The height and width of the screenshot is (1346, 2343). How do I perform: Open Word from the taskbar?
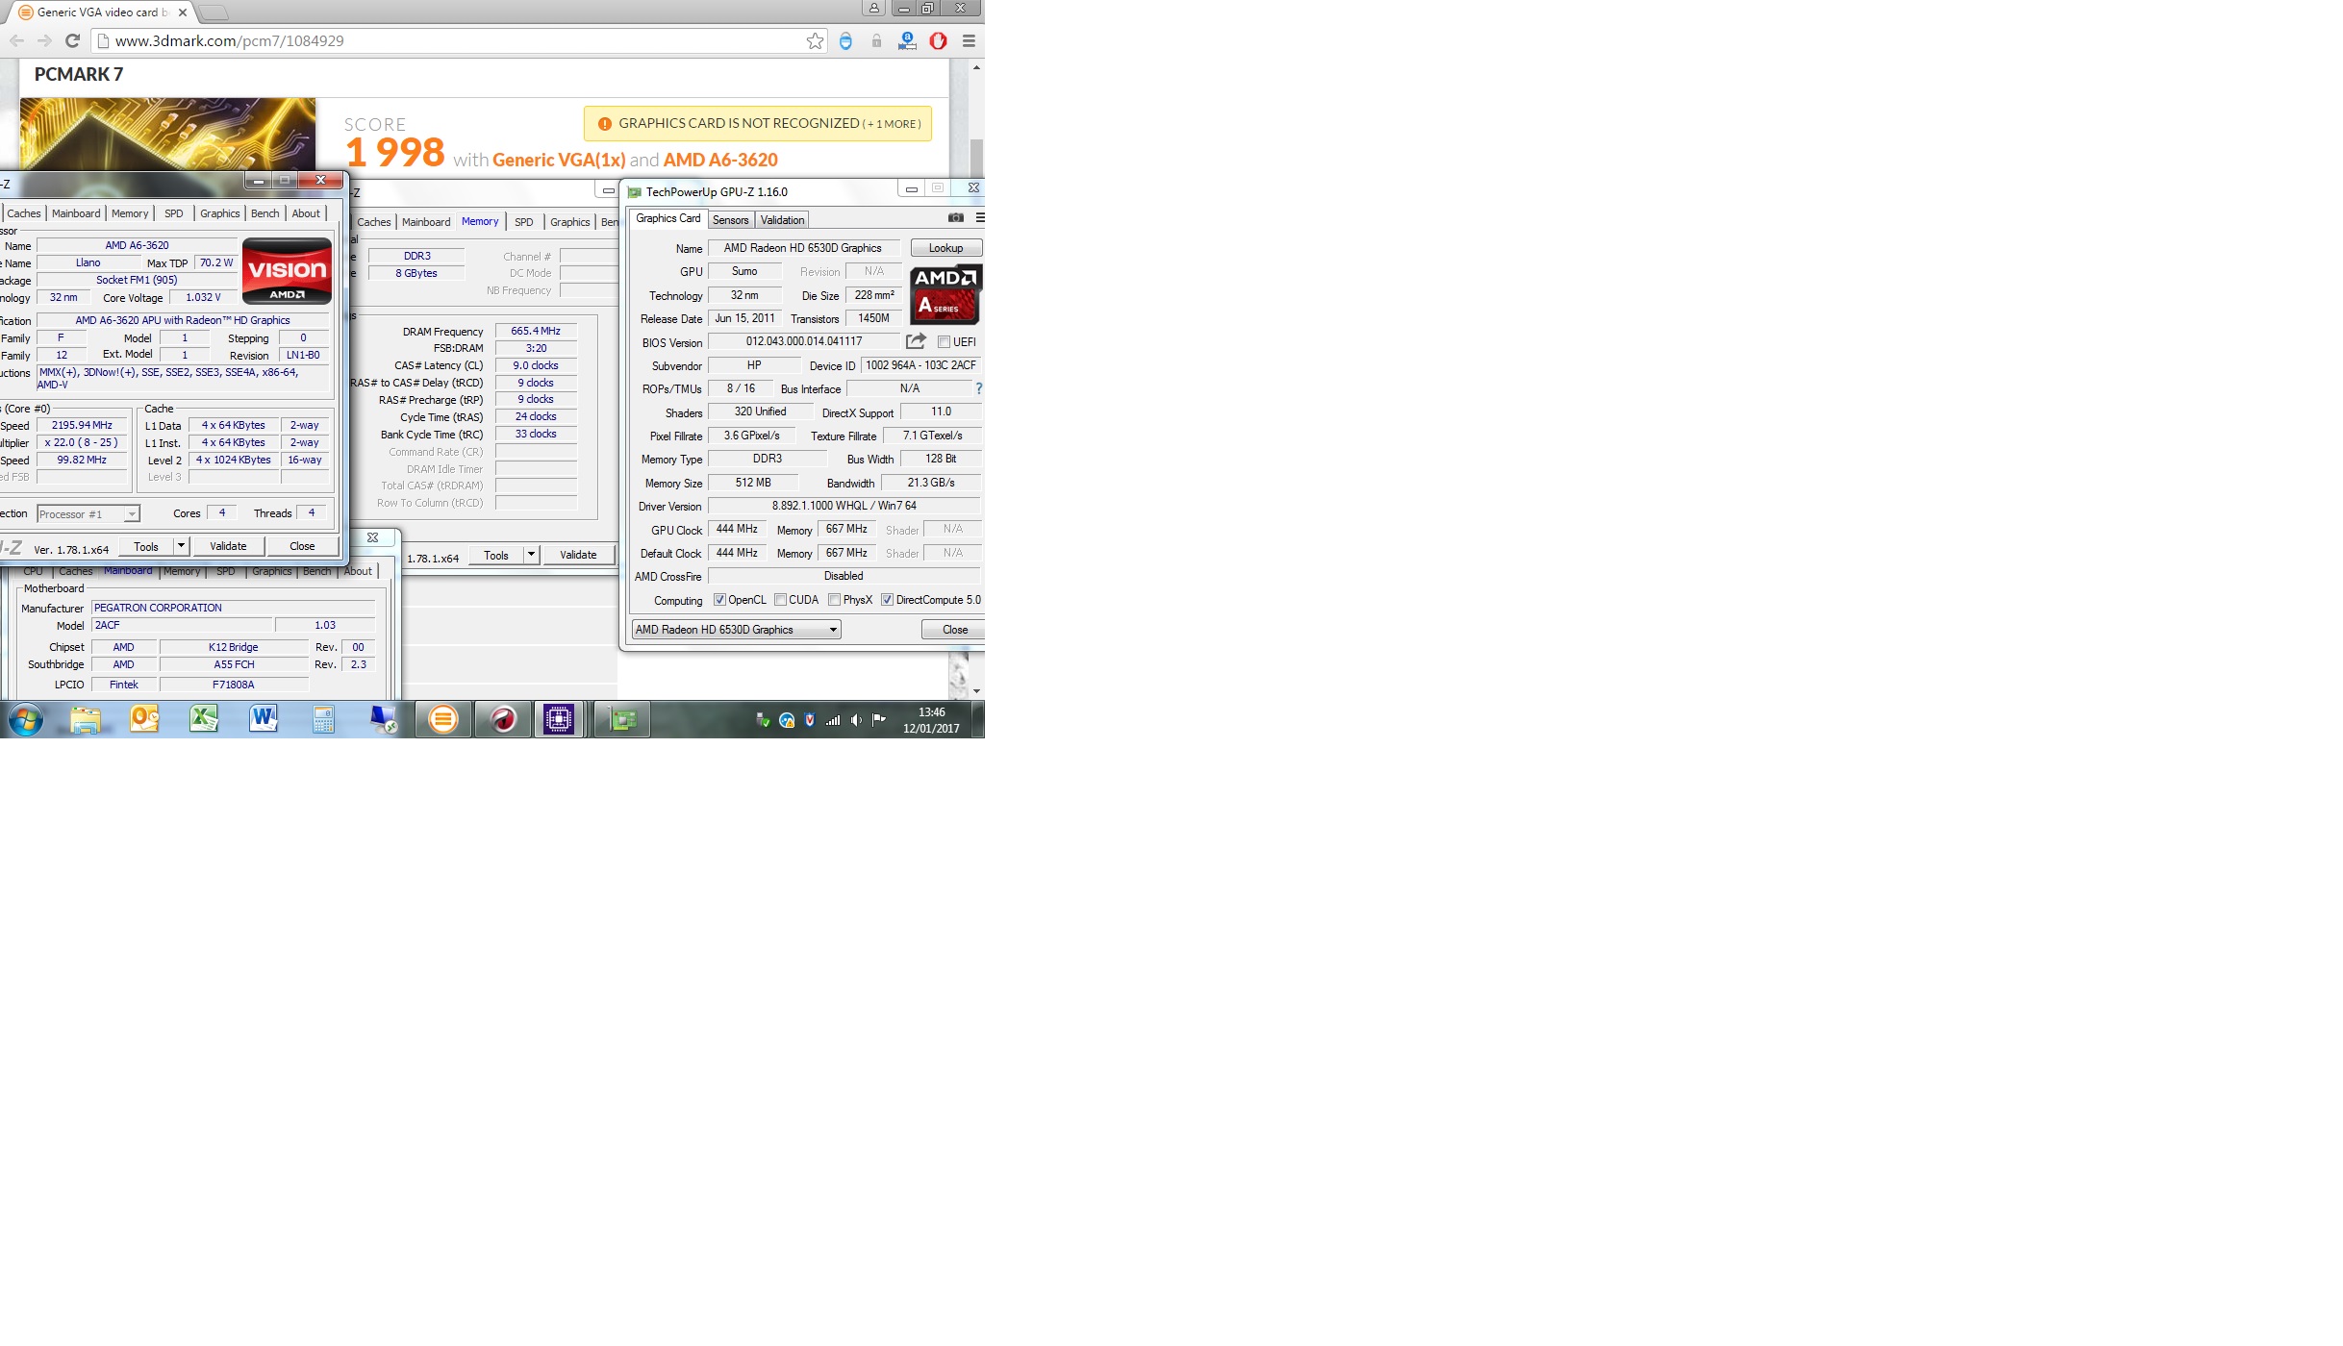(264, 719)
